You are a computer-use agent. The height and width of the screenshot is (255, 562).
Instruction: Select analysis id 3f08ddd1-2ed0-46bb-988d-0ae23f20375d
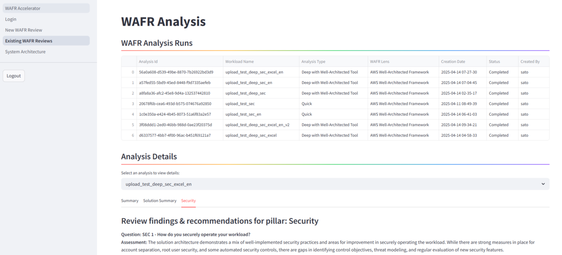pyautogui.click(x=179, y=125)
